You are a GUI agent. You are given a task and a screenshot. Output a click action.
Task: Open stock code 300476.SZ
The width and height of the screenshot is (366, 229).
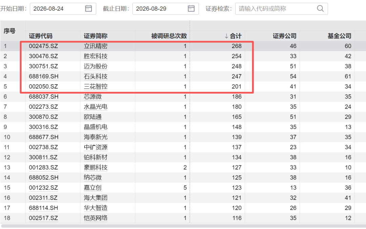tap(43, 56)
